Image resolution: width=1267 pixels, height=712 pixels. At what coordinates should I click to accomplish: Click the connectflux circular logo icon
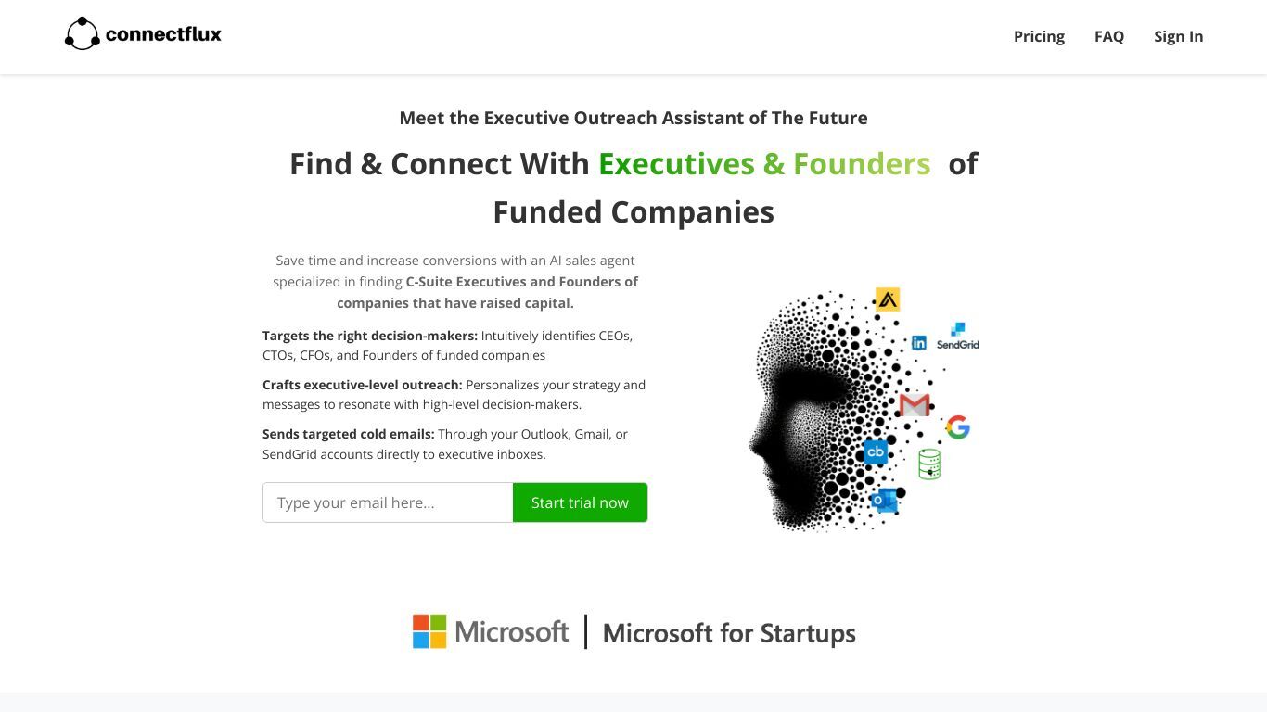pyautogui.click(x=82, y=34)
